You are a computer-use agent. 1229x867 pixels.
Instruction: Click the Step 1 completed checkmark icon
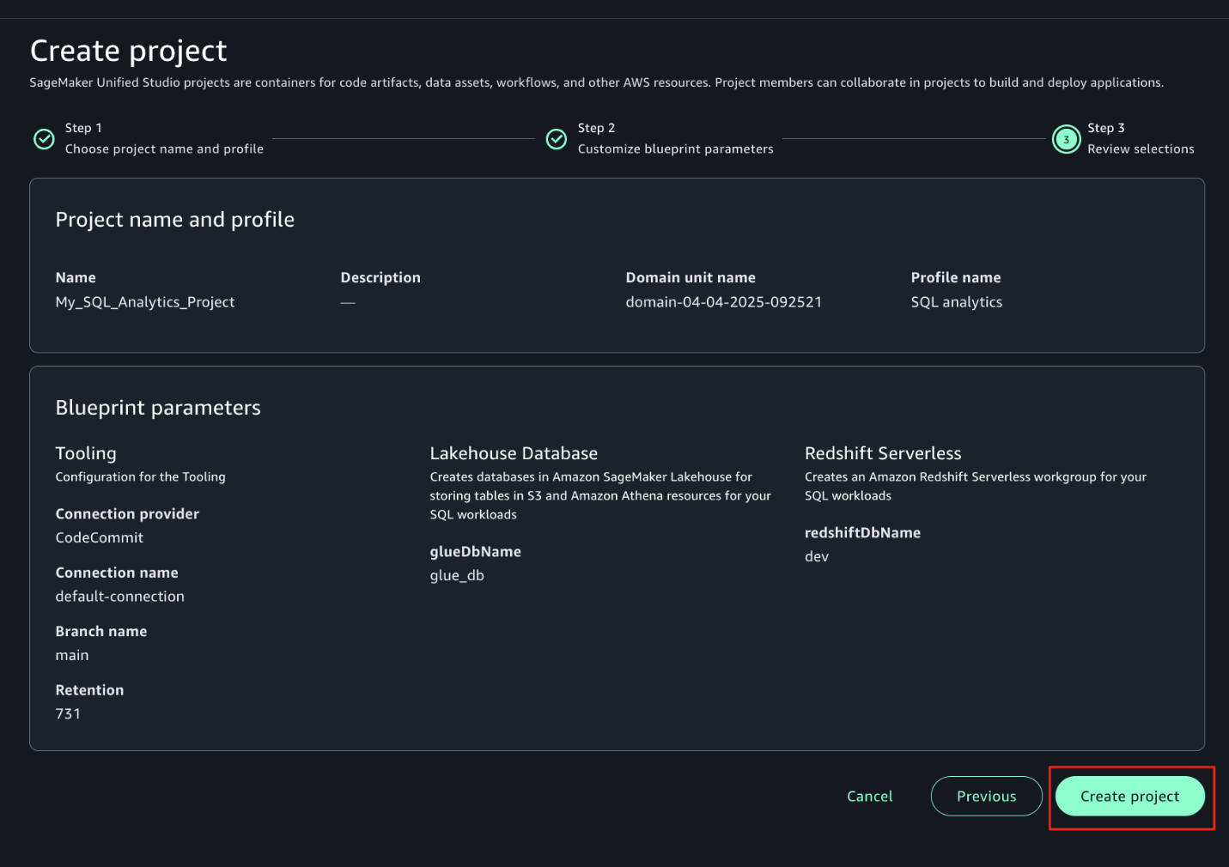click(44, 138)
